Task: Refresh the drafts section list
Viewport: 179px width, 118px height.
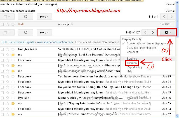Action: point(25,17)
